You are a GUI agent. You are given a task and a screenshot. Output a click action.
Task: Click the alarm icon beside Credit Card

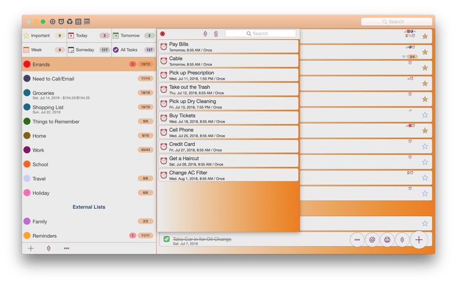tap(164, 147)
